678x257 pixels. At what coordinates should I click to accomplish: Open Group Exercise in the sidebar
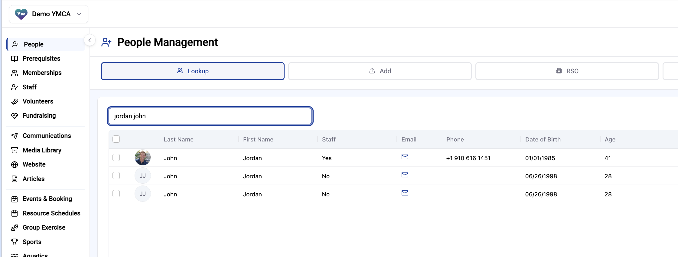[x=44, y=227]
